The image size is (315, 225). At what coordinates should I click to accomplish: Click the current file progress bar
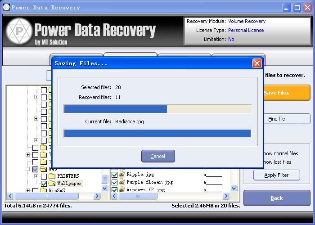(157, 133)
